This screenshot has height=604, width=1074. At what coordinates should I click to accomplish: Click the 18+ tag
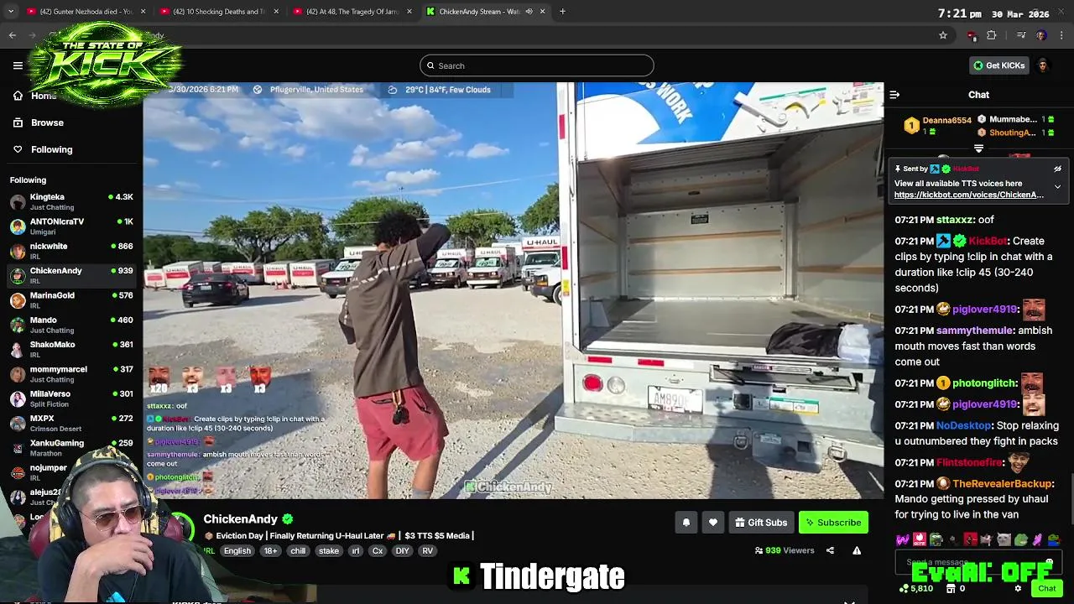pos(270,551)
